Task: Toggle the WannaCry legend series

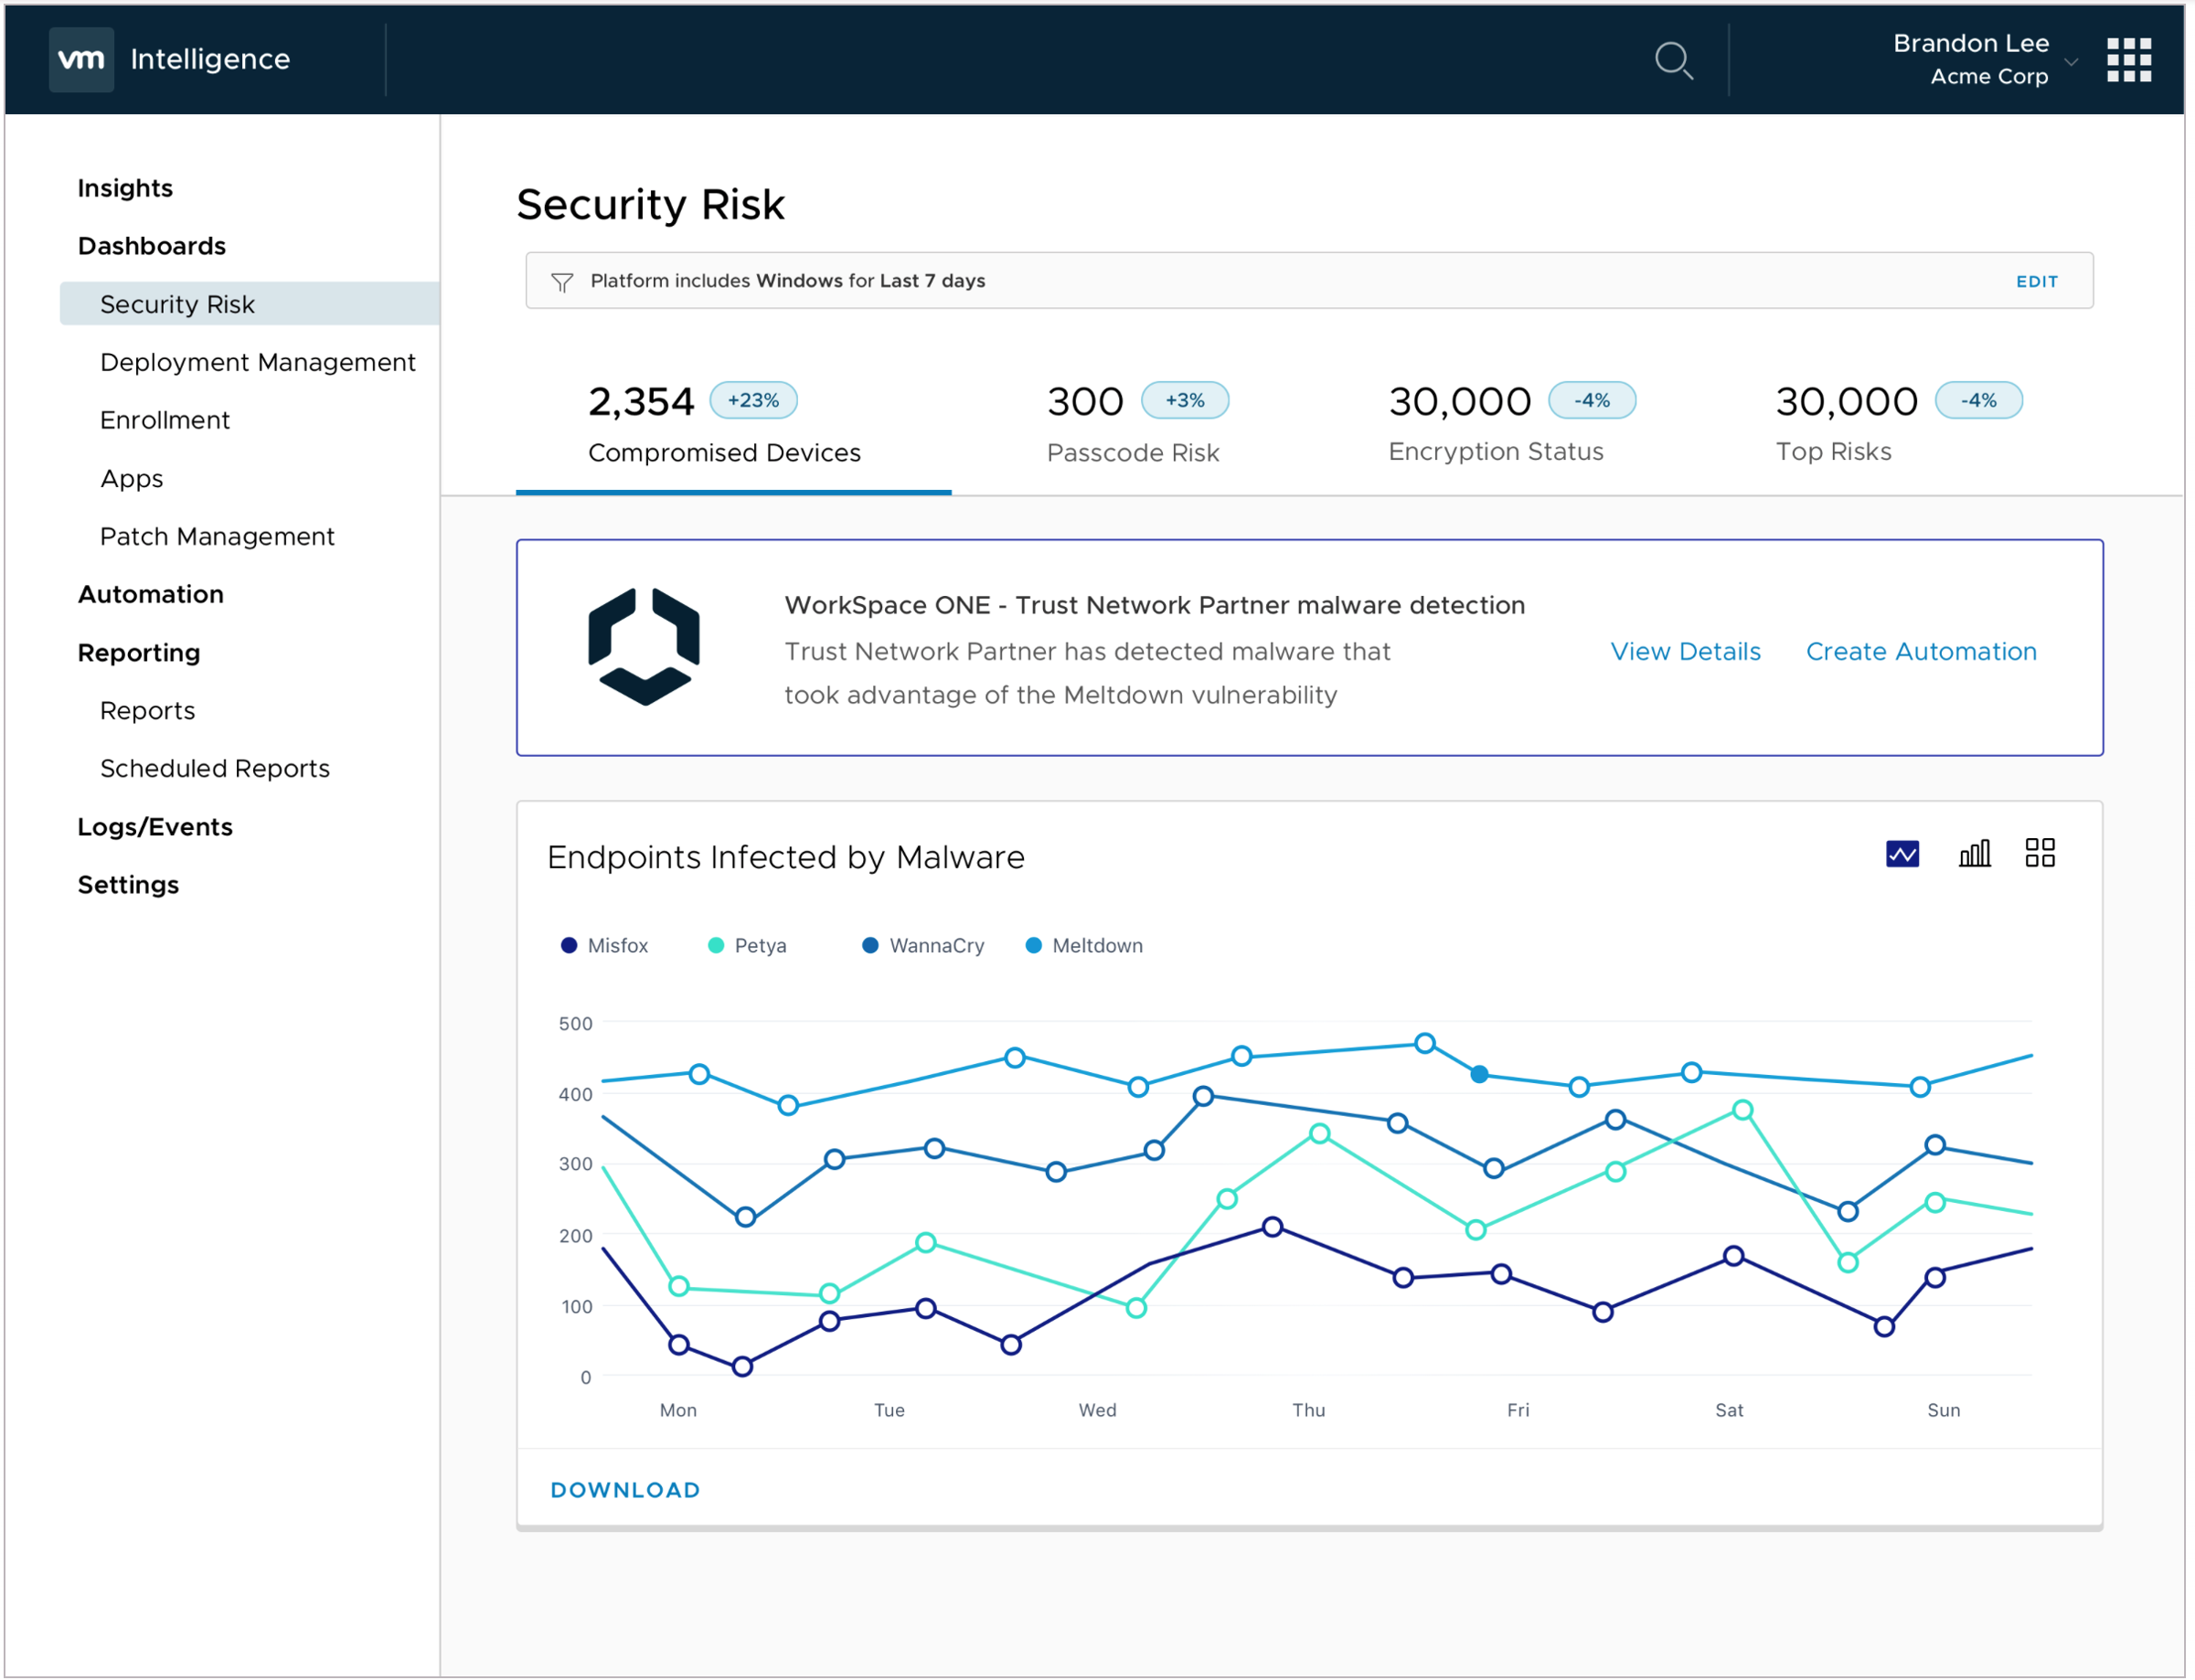Action: pos(923,945)
